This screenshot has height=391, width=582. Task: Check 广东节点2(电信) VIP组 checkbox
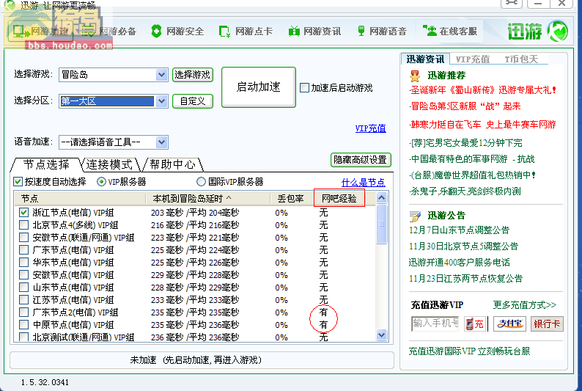(23, 313)
